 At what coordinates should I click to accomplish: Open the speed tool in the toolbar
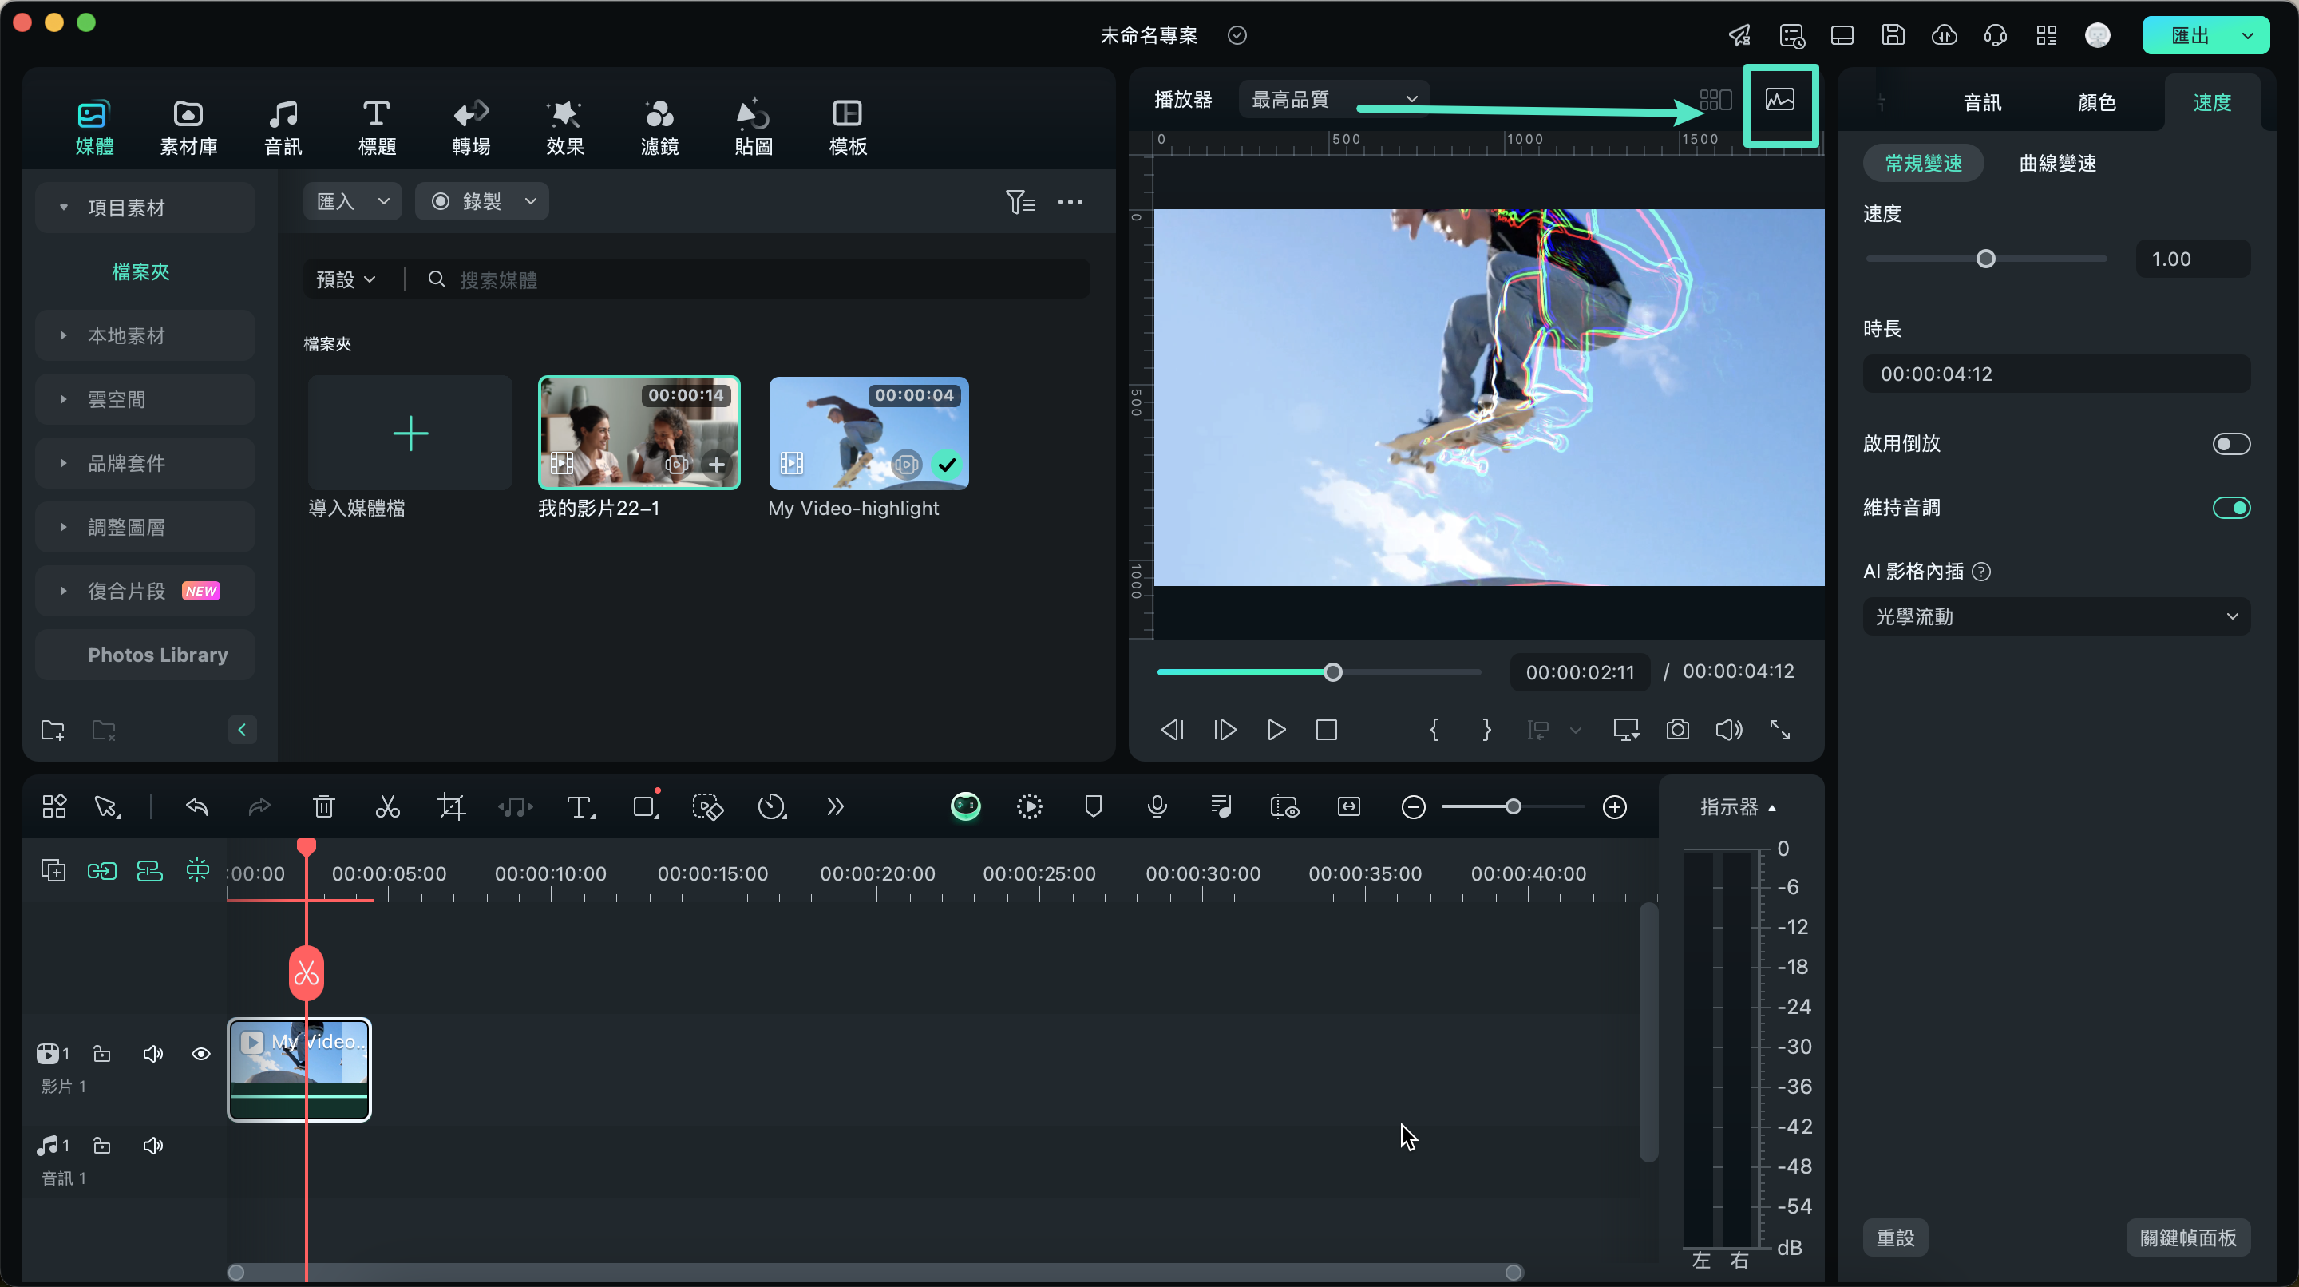tap(772, 807)
